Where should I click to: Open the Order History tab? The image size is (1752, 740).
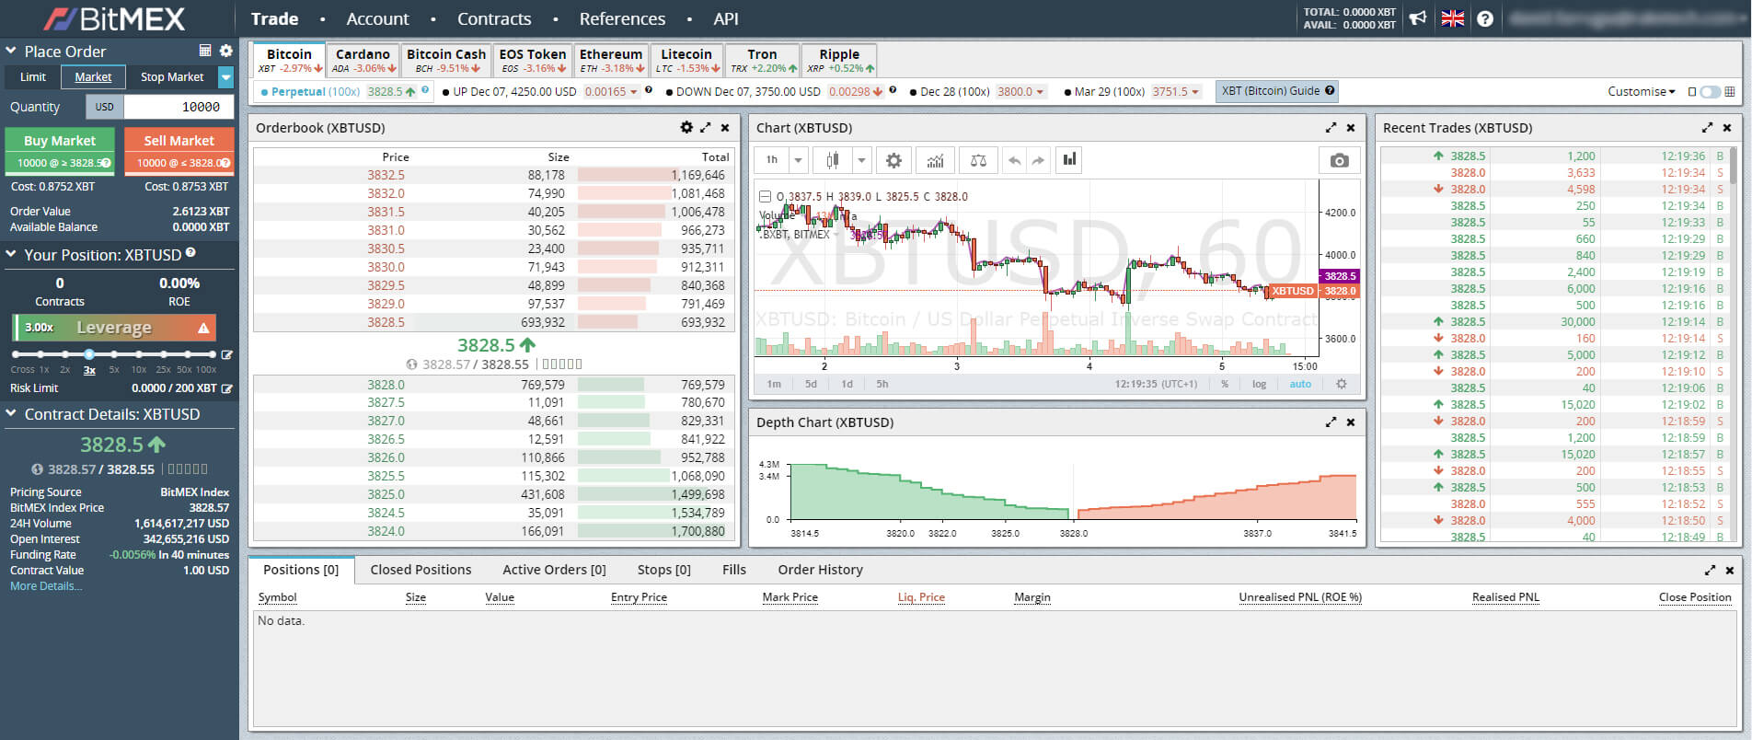[820, 570]
